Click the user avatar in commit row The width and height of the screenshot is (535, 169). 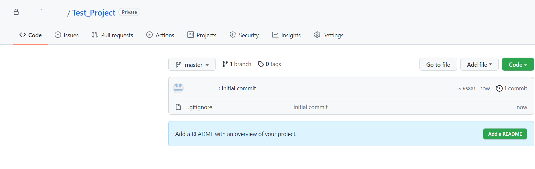click(x=178, y=88)
